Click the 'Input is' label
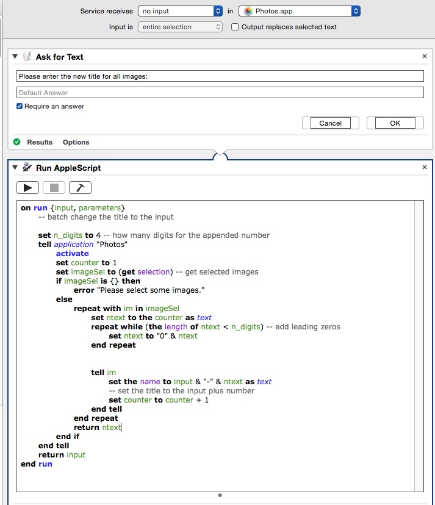435x505 pixels. pos(121,27)
